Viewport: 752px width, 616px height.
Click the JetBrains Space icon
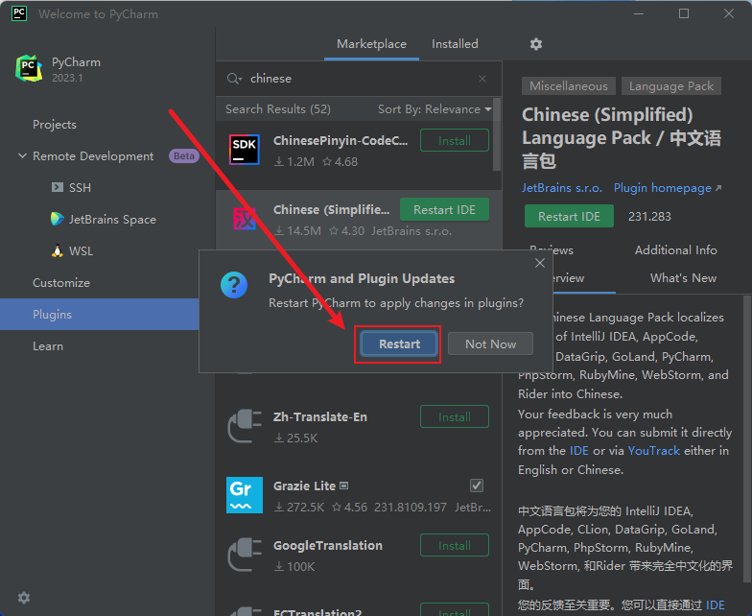coord(58,219)
